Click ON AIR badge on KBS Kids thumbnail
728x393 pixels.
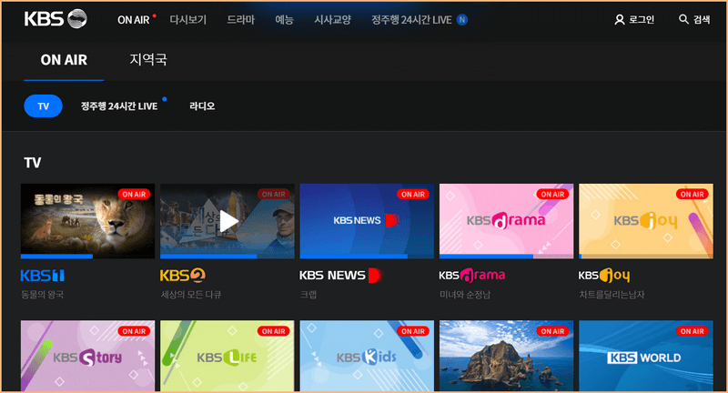[x=413, y=331]
